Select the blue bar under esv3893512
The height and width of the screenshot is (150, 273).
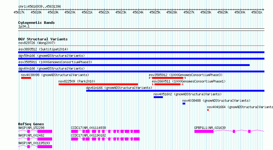(141, 52)
